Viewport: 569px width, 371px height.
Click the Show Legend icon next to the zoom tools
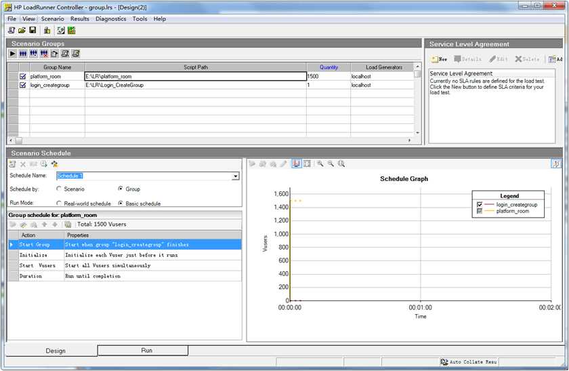tap(307, 164)
